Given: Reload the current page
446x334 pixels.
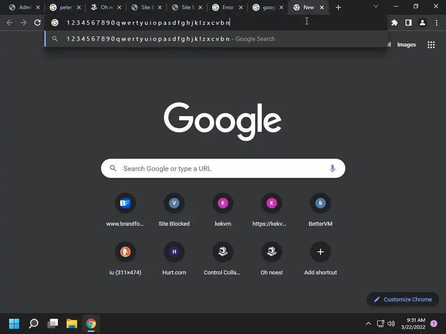Looking at the screenshot, I should 37,23.
